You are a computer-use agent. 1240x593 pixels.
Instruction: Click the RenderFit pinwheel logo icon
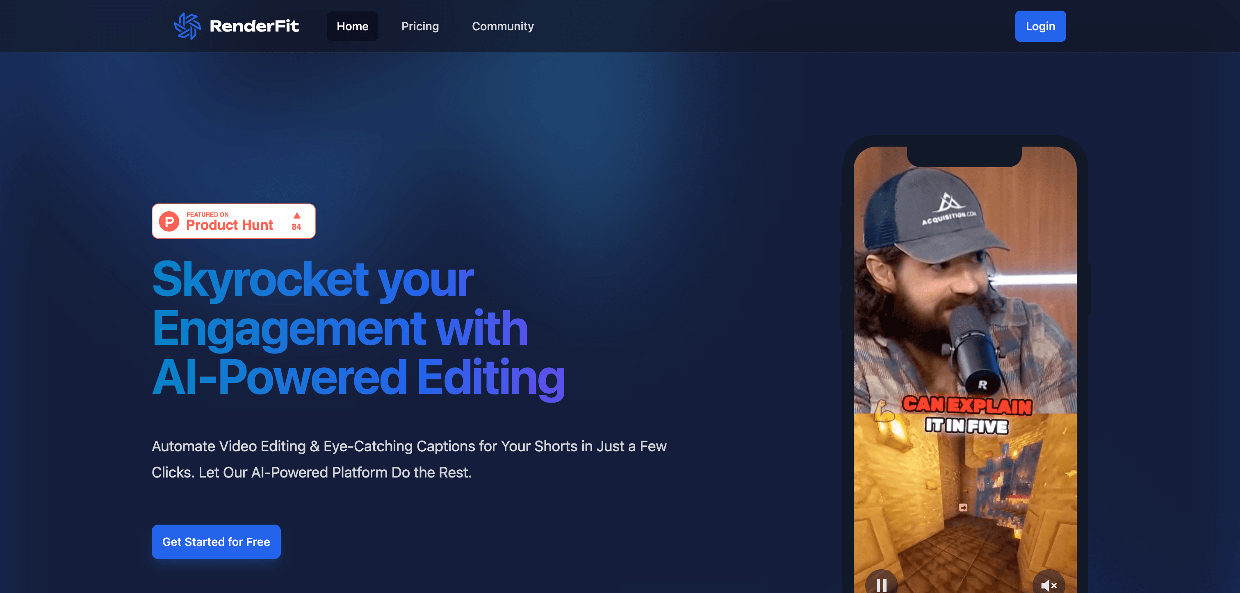click(187, 26)
